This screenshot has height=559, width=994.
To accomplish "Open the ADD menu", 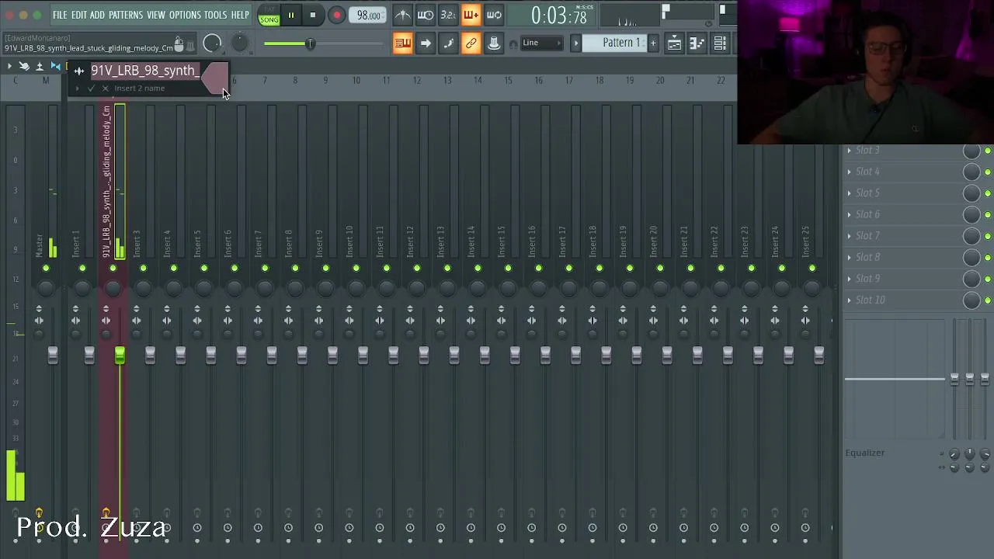I will click(x=97, y=15).
